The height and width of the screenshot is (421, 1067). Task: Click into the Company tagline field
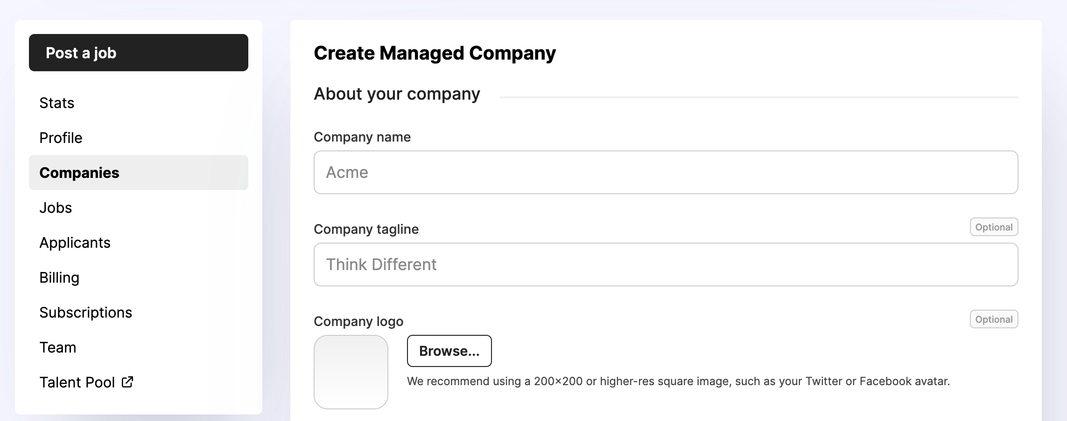pos(666,265)
